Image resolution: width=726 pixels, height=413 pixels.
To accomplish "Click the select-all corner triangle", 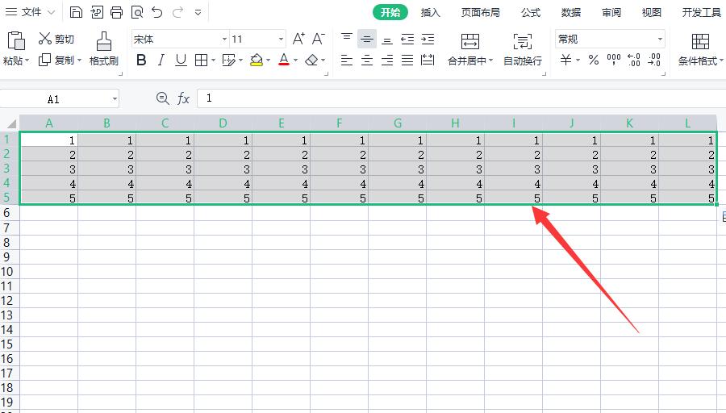I will (10, 123).
